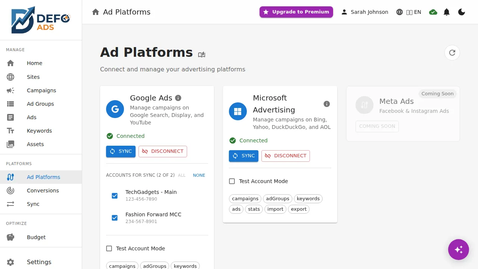Show Microsoft Advertising info icon
The width and height of the screenshot is (478, 269).
[x=327, y=104]
